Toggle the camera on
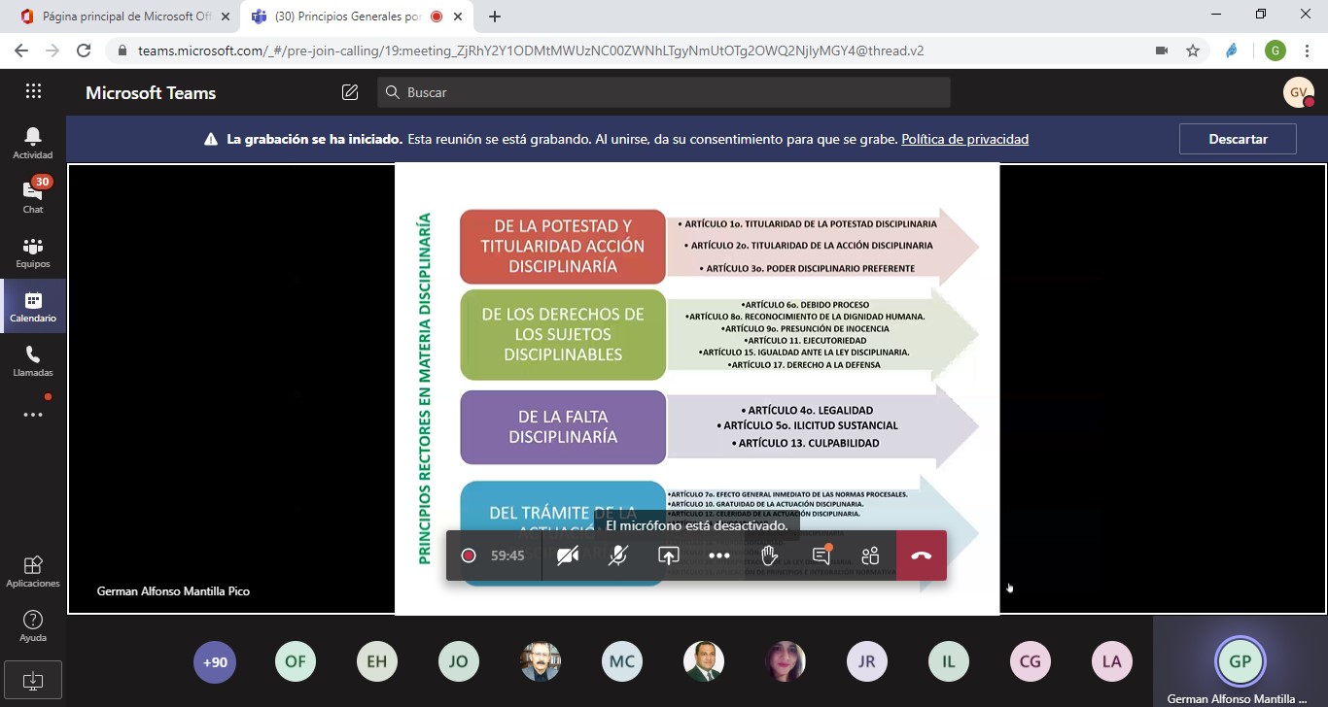Viewport: 1328px width, 707px height. (568, 555)
